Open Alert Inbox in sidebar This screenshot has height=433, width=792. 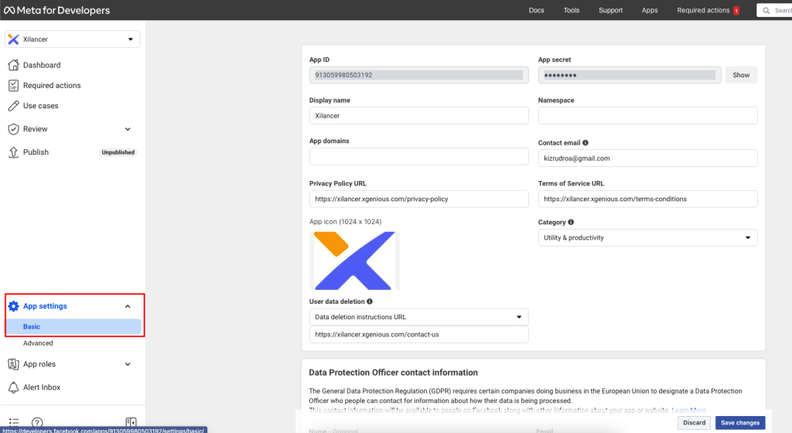42,387
